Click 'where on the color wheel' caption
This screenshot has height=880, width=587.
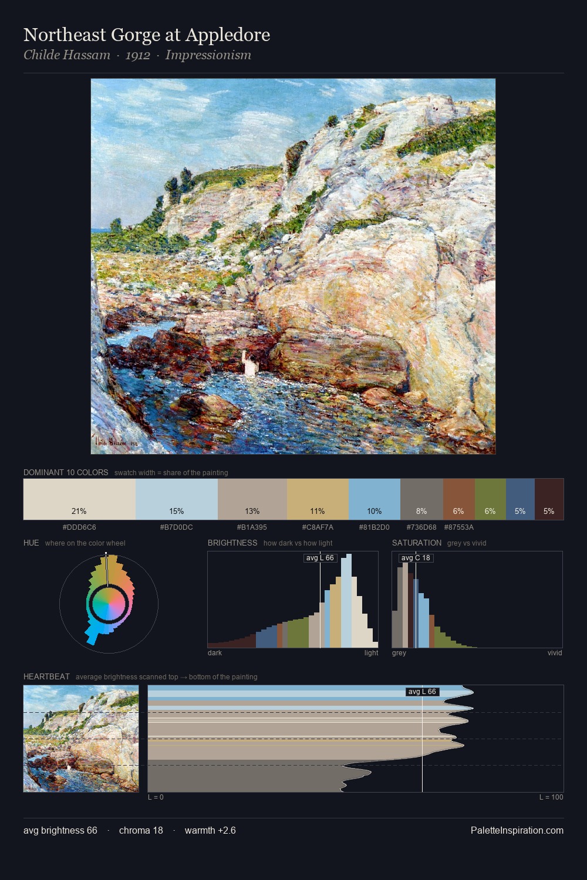(x=85, y=543)
